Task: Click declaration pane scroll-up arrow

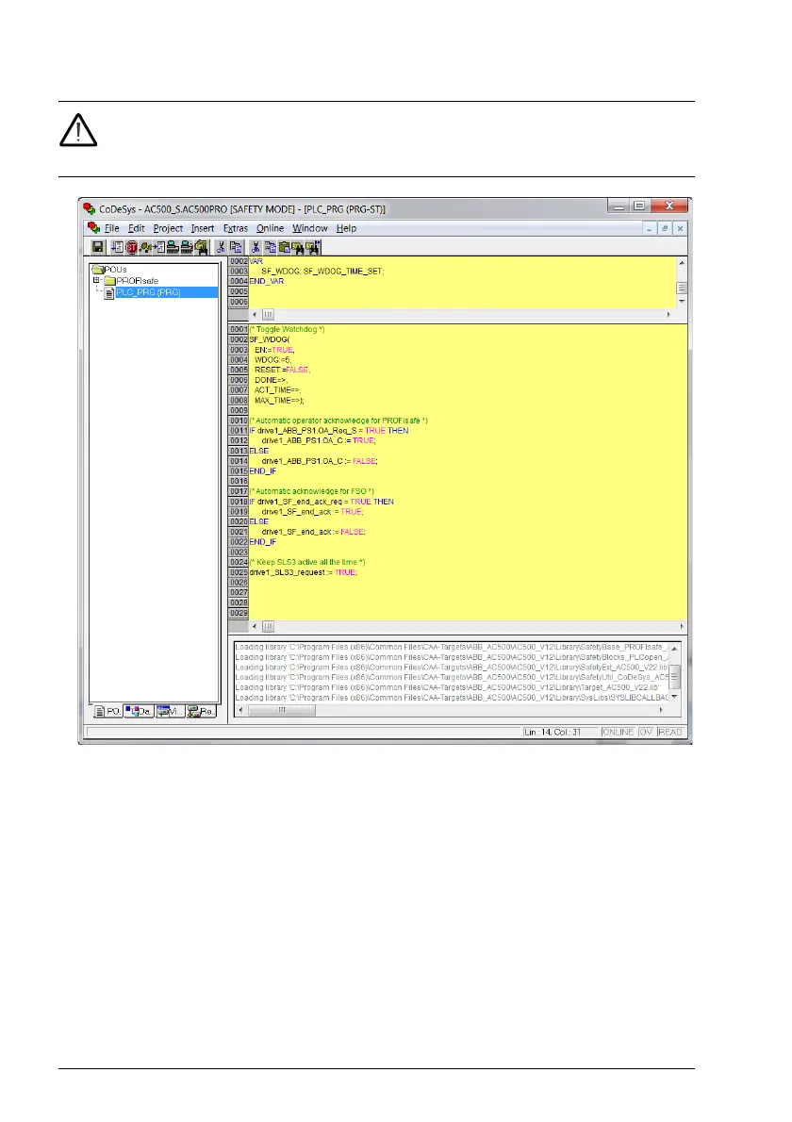Action: click(681, 263)
